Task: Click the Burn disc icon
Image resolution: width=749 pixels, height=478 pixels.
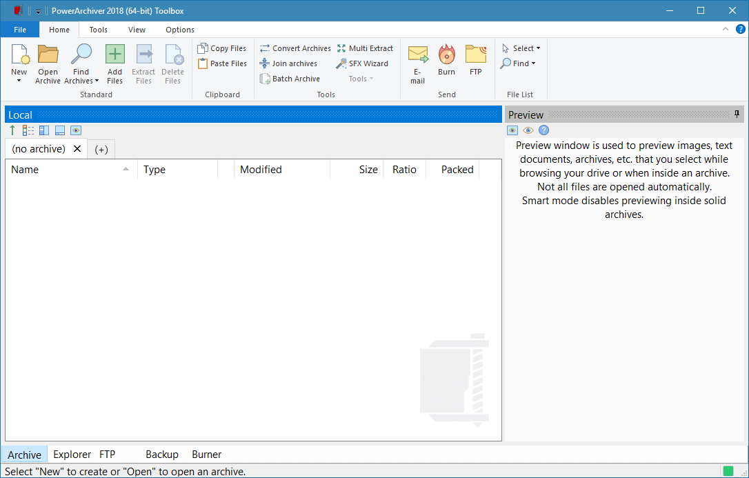Action: click(447, 54)
